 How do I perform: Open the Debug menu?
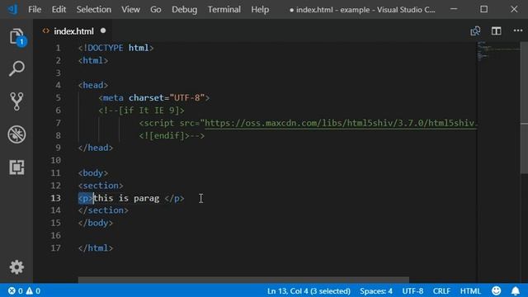(x=184, y=9)
